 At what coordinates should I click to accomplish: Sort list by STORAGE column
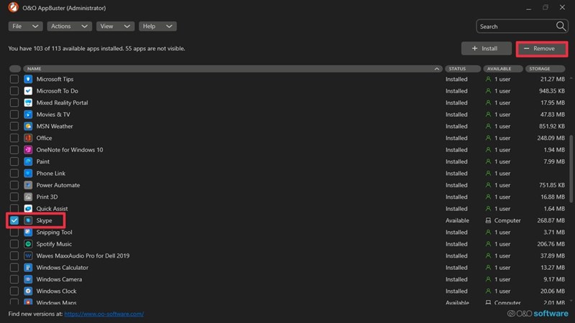[546, 68]
